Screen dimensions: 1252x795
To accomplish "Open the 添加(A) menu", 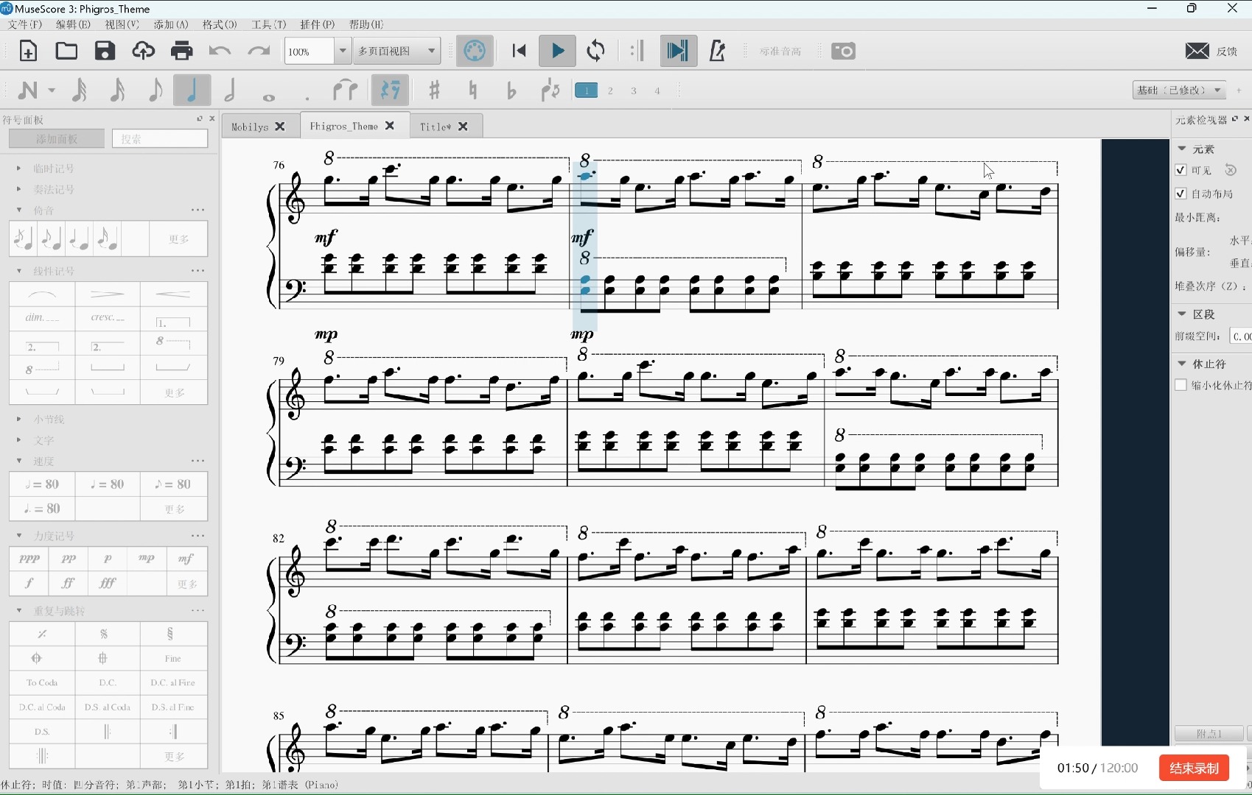I will pos(171,24).
